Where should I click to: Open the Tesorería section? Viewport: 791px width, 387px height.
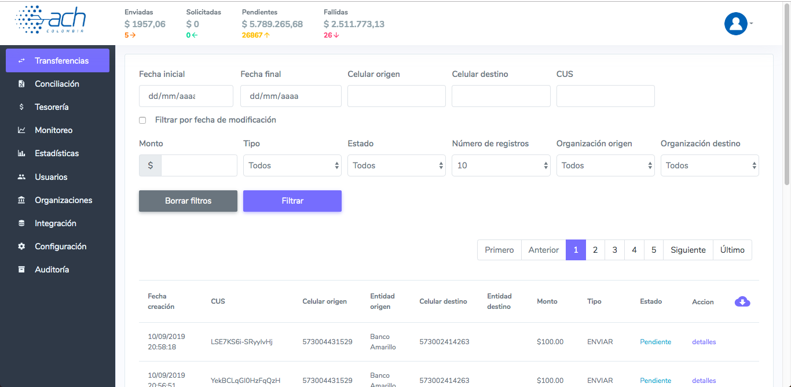point(57,107)
